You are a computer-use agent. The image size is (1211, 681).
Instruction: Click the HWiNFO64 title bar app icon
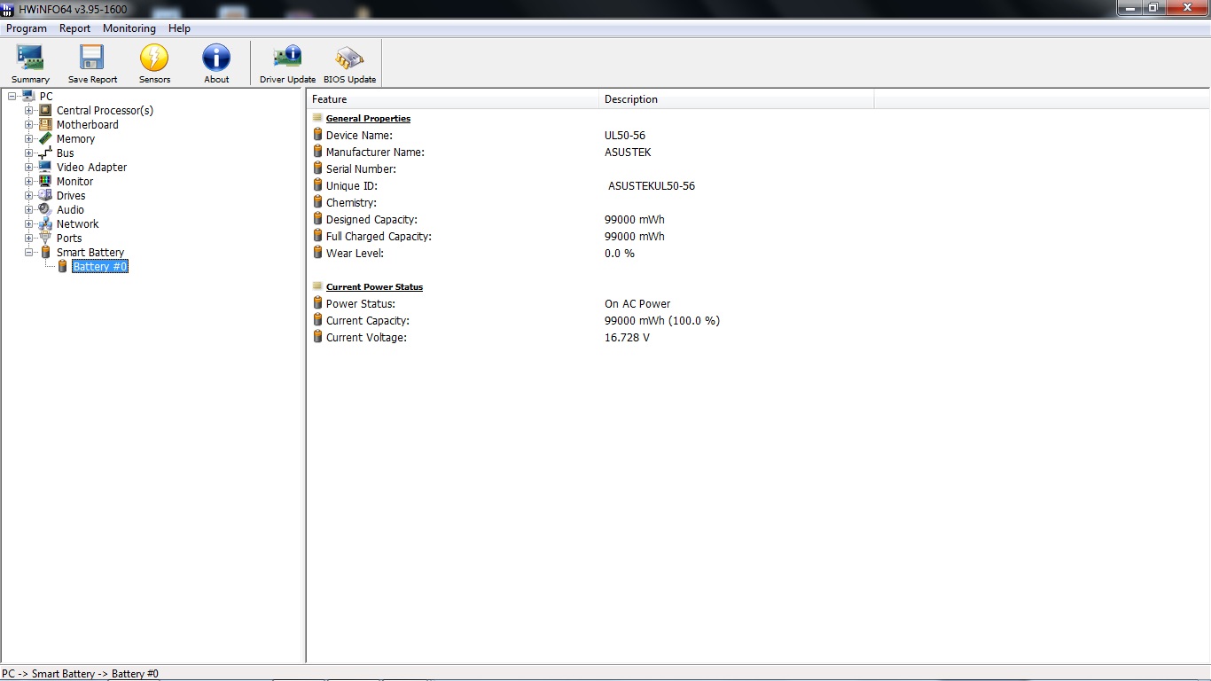click(8, 9)
